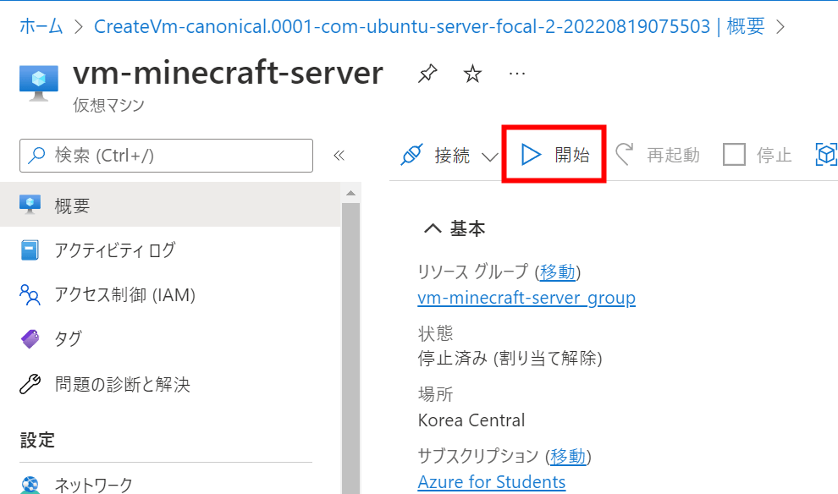The width and height of the screenshot is (838, 494).
Task: Click the wrench diagnose icon
Action: tap(30, 384)
